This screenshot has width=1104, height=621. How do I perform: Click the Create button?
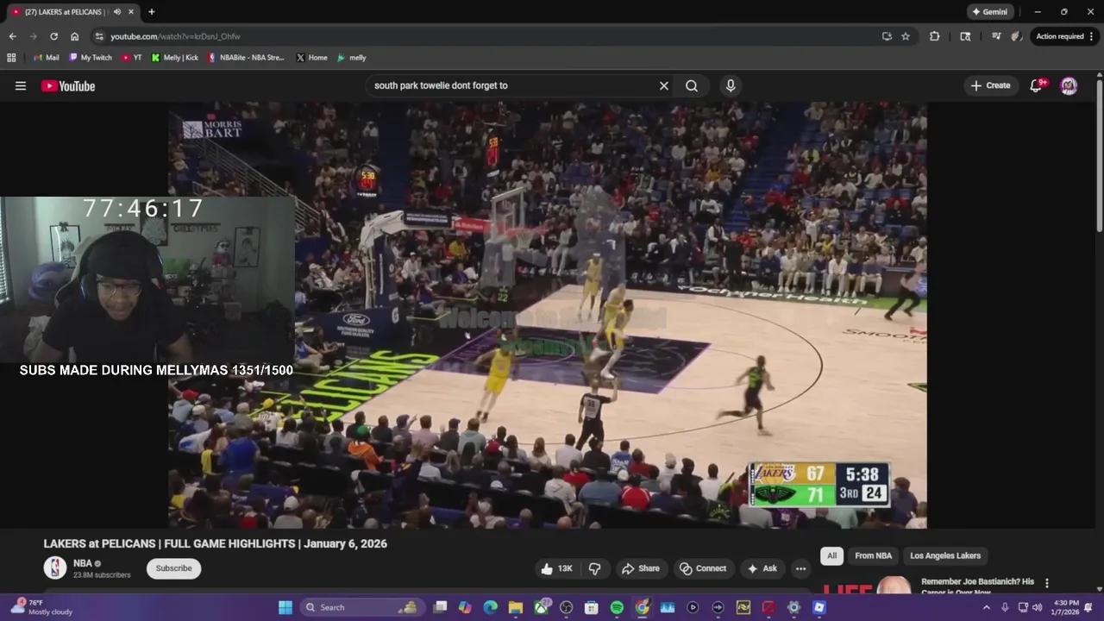pos(989,85)
